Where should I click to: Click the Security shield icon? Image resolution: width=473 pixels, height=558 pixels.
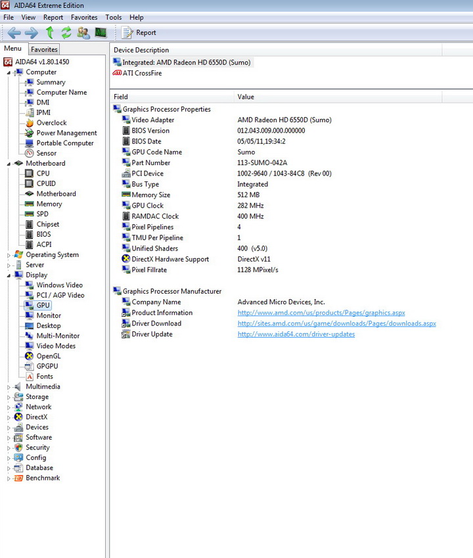tap(18, 448)
